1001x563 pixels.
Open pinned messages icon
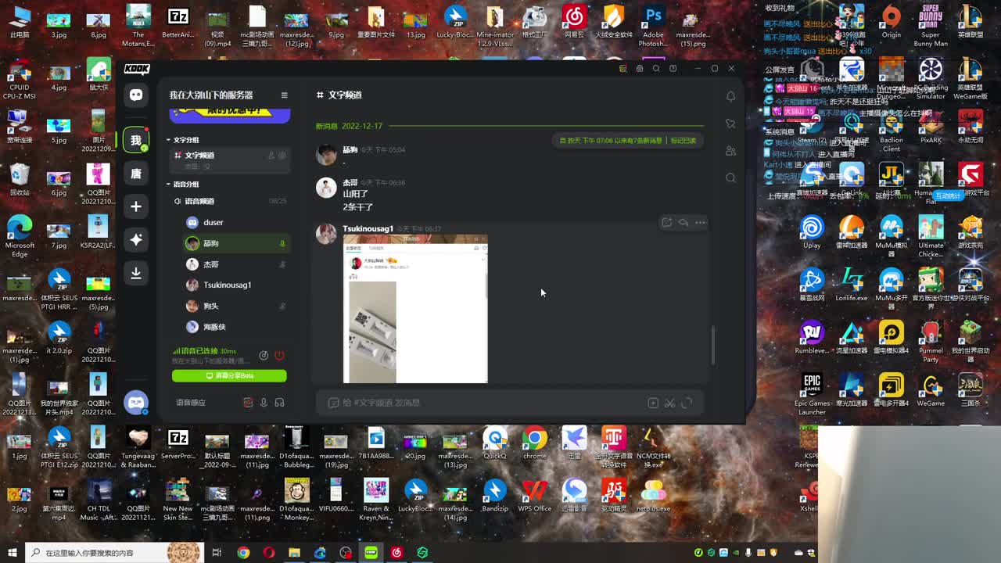730,124
